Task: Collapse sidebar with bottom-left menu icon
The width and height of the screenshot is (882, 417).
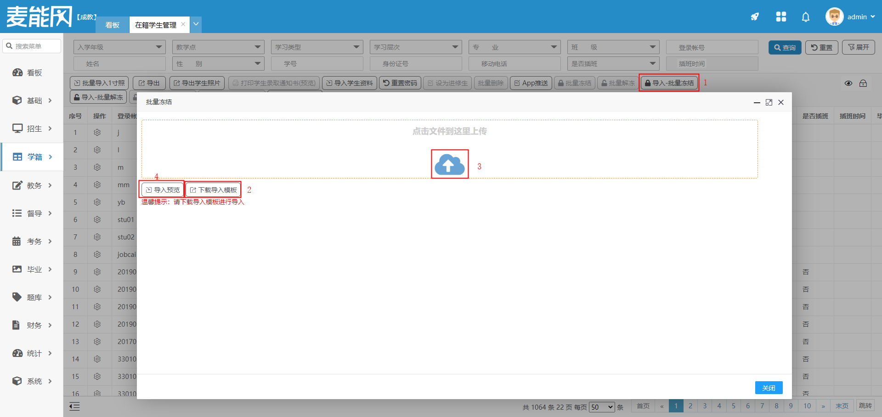Action: coord(74,406)
